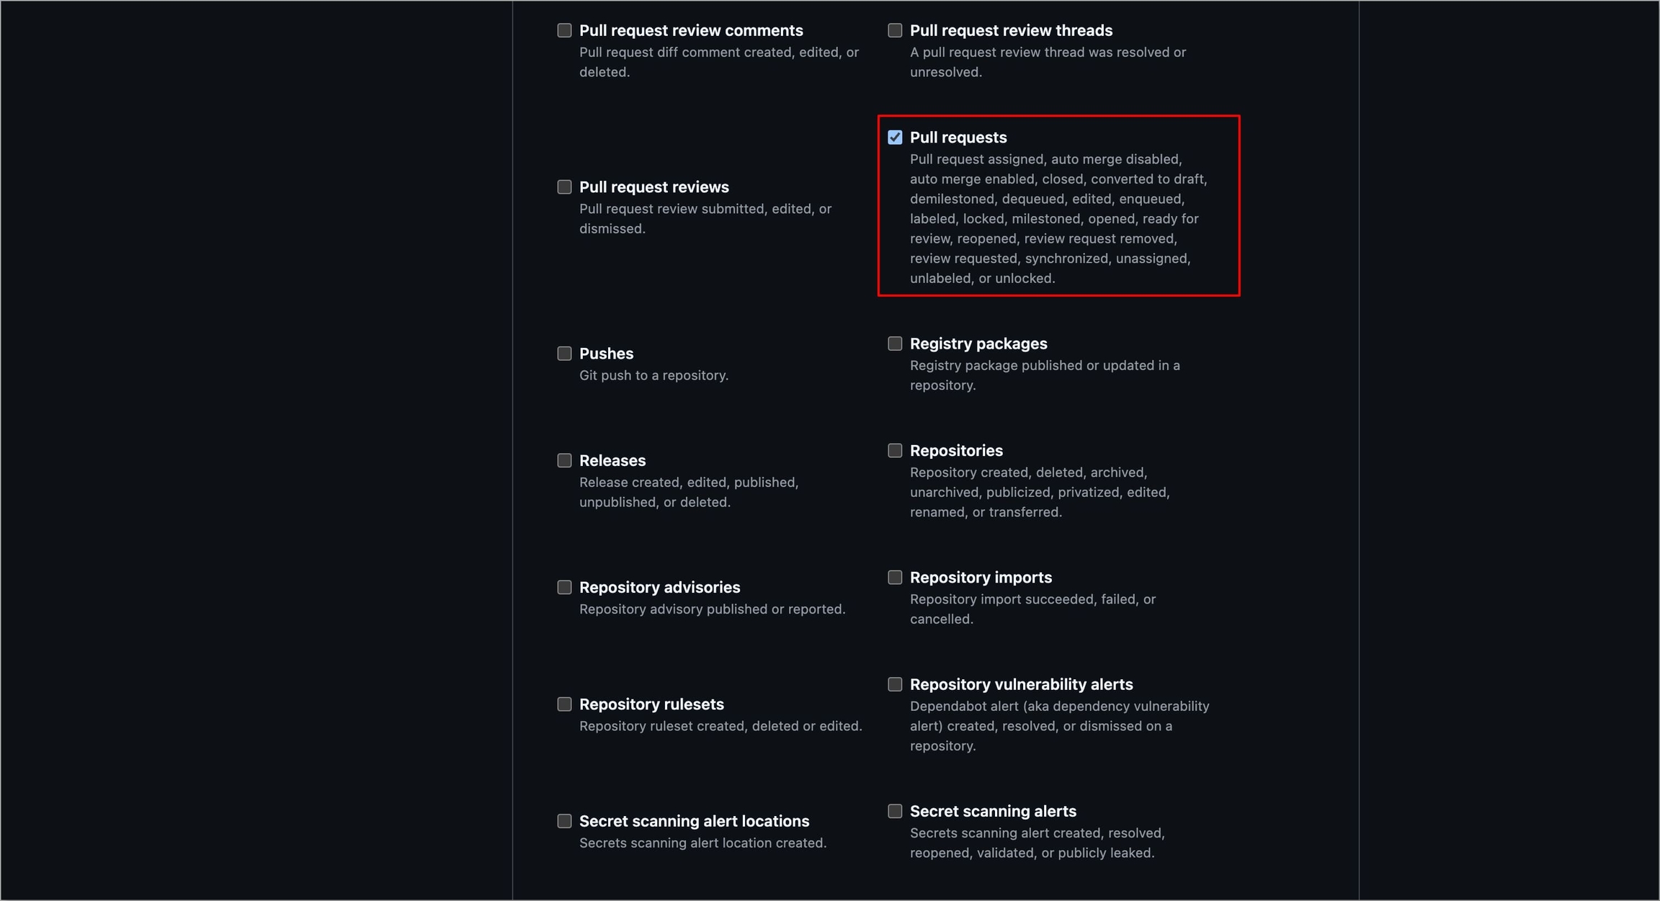Tick the Pull request reviews checkbox
This screenshot has height=901, width=1660.
564,187
